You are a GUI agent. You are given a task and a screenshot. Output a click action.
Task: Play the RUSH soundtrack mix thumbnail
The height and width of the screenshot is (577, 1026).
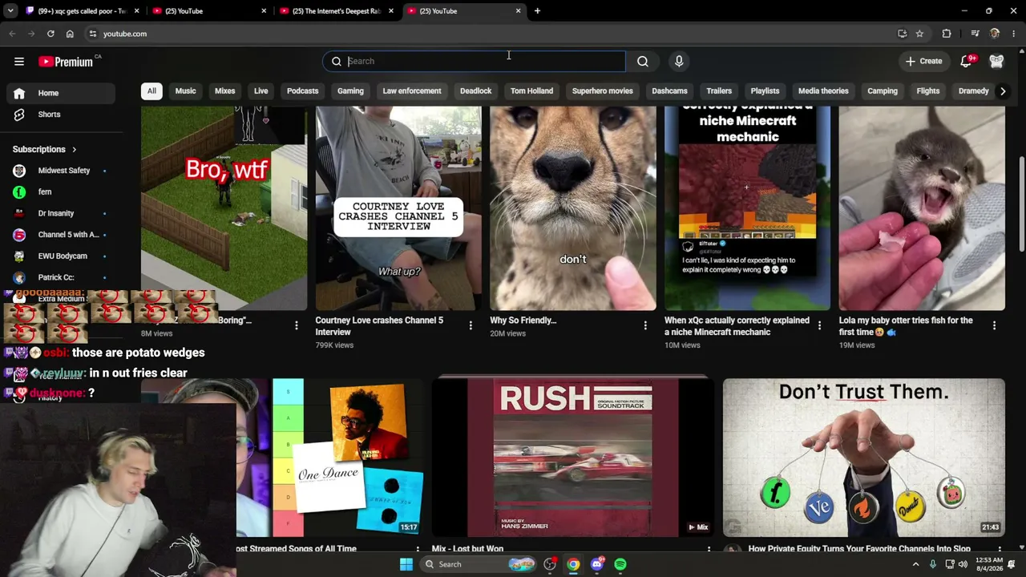tap(573, 457)
